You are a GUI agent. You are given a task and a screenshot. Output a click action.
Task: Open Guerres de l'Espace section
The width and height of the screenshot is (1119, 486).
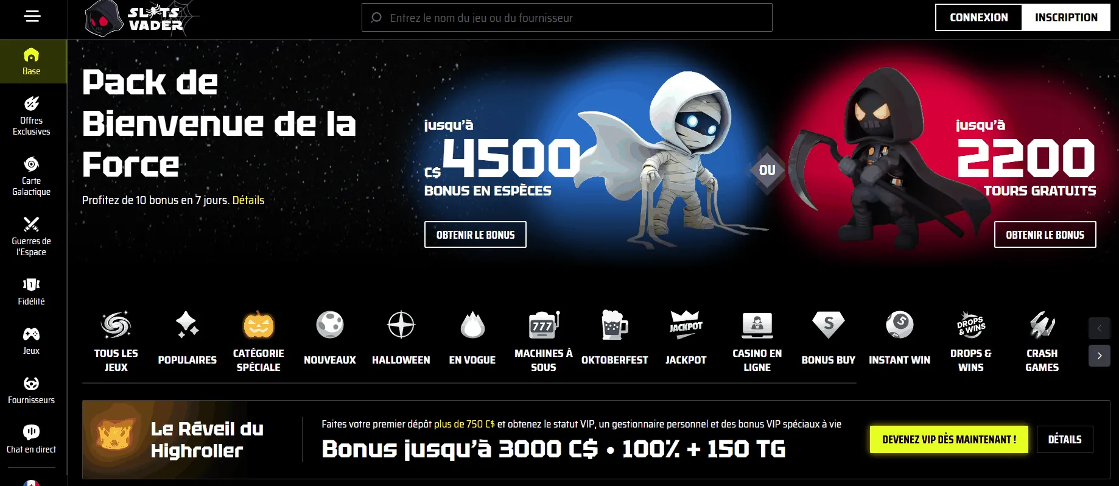[32, 236]
